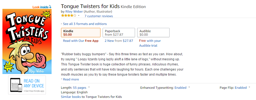
Task: Select the Kindle $0.00 format tab
Action: tap(81, 33)
